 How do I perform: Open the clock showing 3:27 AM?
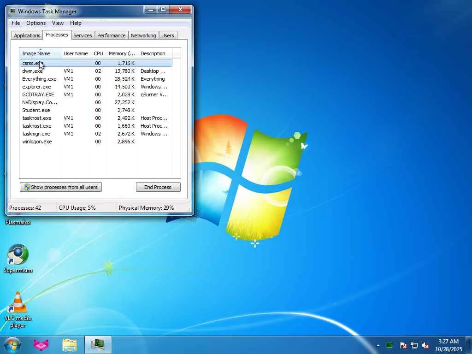[x=448, y=342]
